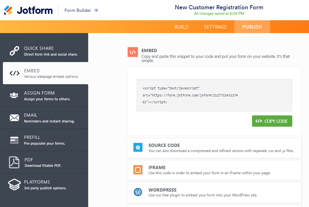Image resolution: width=309 pixels, height=207 pixels.
Task: Open the ASSIGN FORM sidebar section
Action: 44,96
